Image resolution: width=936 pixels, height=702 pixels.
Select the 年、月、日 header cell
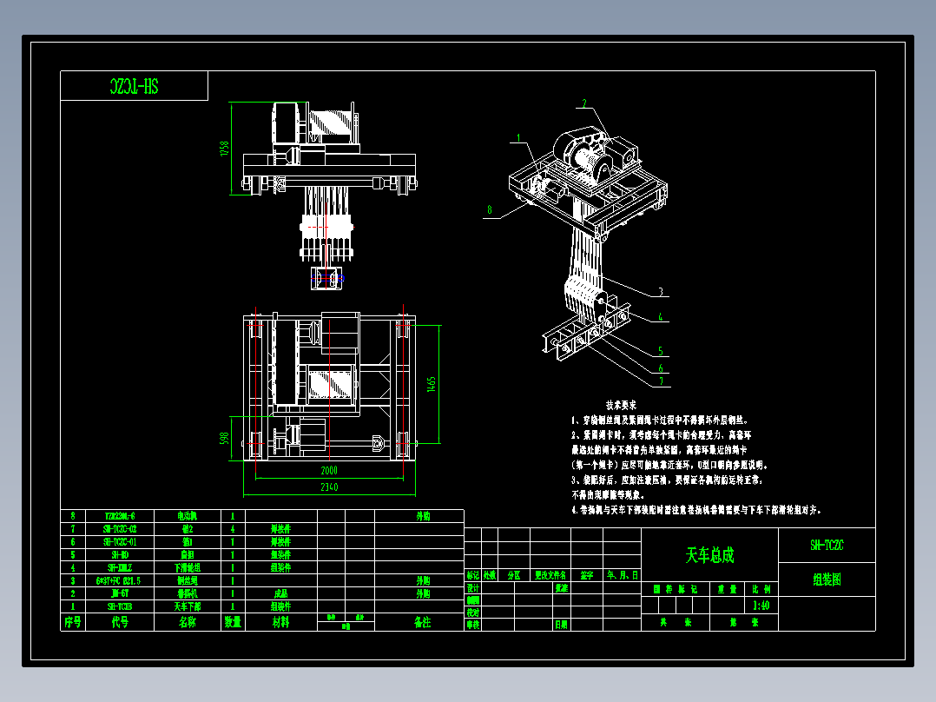pyautogui.click(x=623, y=575)
